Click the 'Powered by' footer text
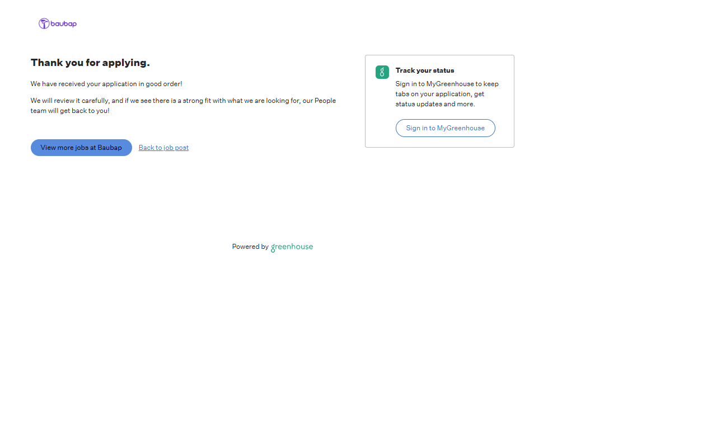Screen dimensions: 726x439 pos(250,247)
